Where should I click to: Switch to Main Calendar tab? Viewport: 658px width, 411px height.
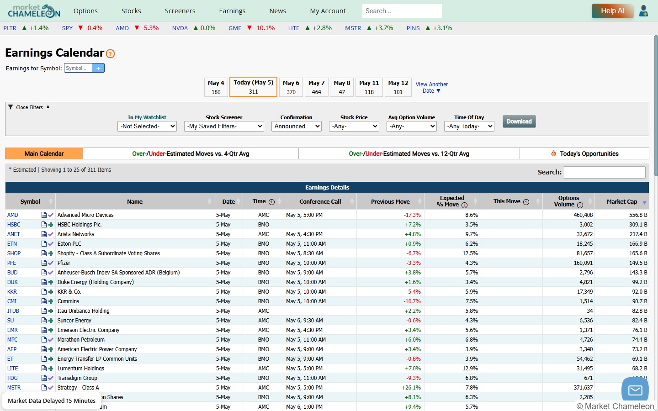tap(44, 153)
